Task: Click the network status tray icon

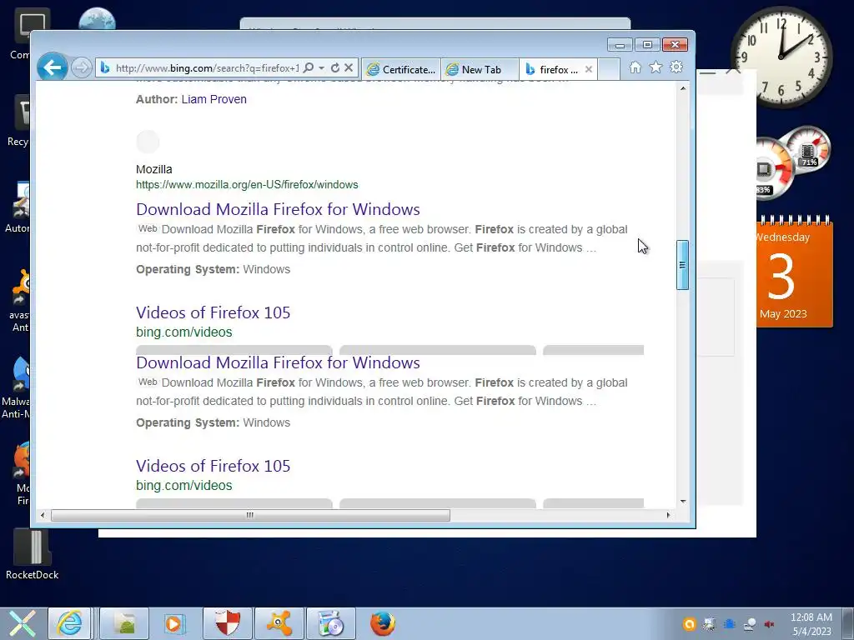Action: (750, 624)
